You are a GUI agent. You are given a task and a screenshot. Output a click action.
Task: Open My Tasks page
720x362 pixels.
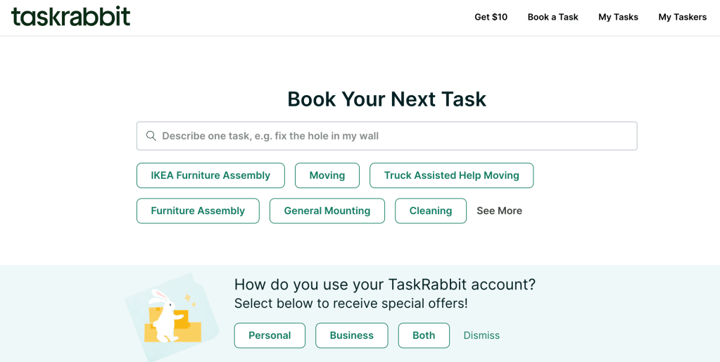coord(618,17)
